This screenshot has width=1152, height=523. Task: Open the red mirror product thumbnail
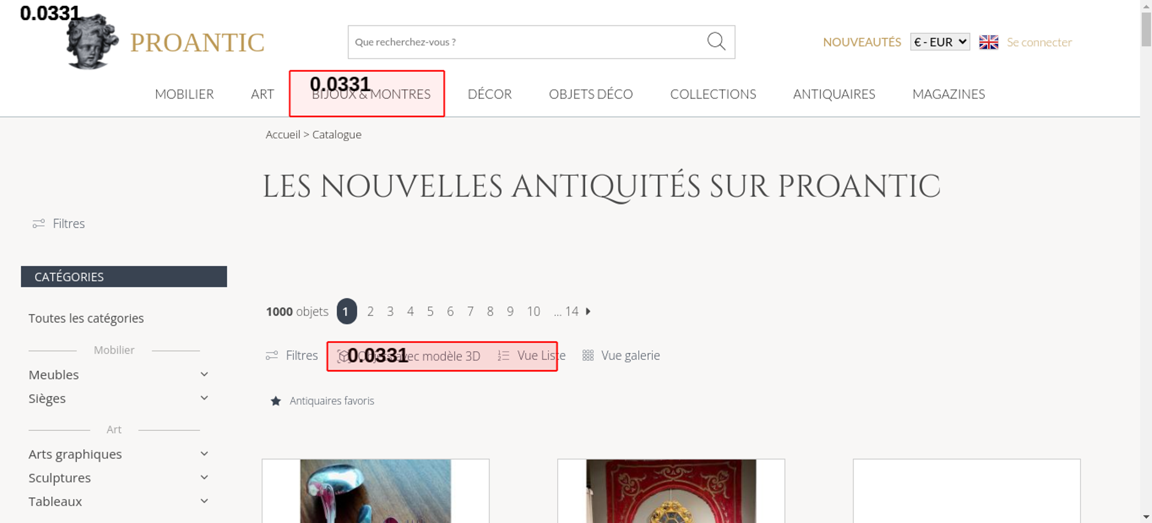[671, 491]
